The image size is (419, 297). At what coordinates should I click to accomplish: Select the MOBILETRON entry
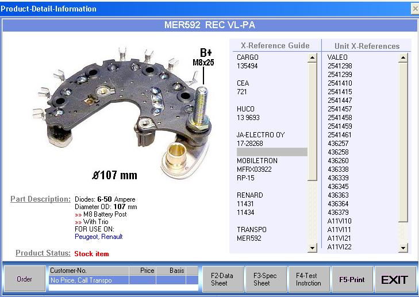coord(257,161)
